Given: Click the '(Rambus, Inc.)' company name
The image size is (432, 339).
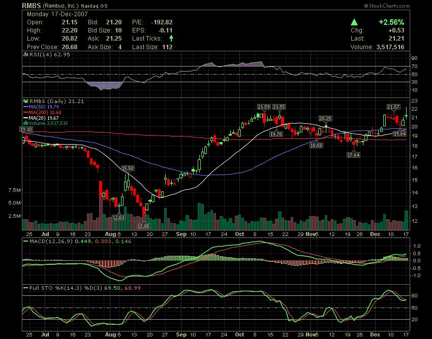Looking at the screenshot, I should 61,6.
